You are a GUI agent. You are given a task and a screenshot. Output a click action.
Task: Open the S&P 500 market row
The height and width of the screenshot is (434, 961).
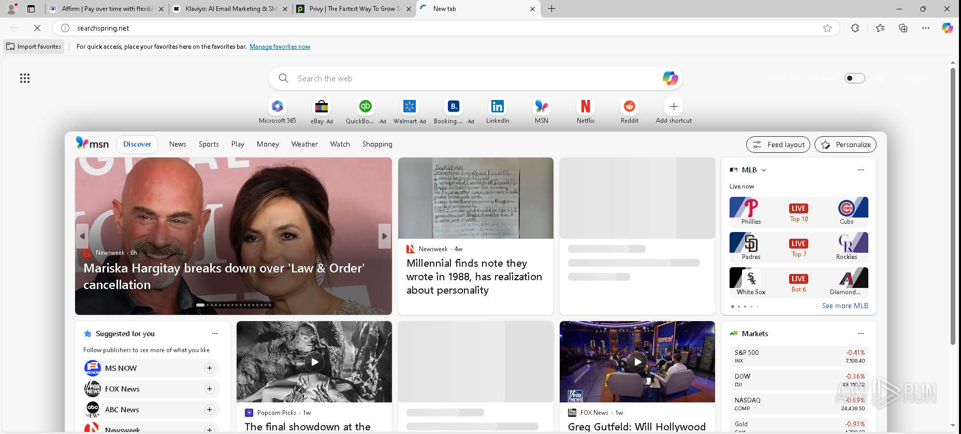pos(798,356)
